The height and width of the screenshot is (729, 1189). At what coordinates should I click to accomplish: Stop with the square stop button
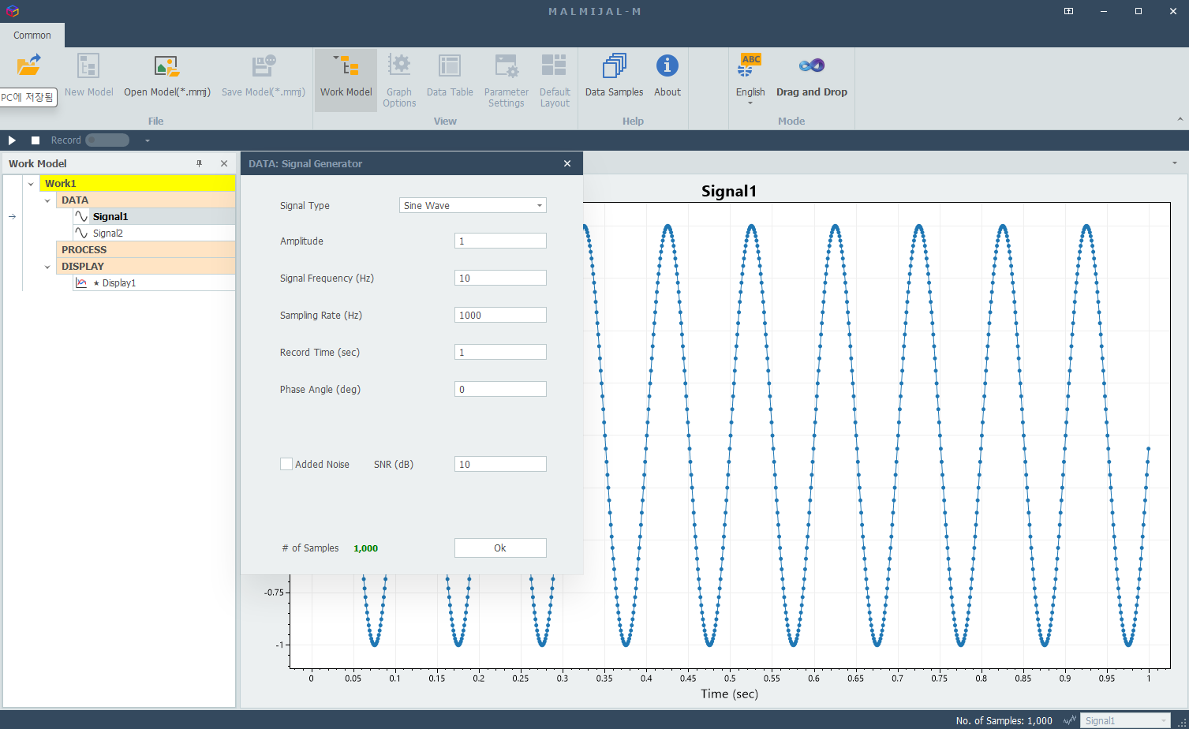click(x=36, y=140)
